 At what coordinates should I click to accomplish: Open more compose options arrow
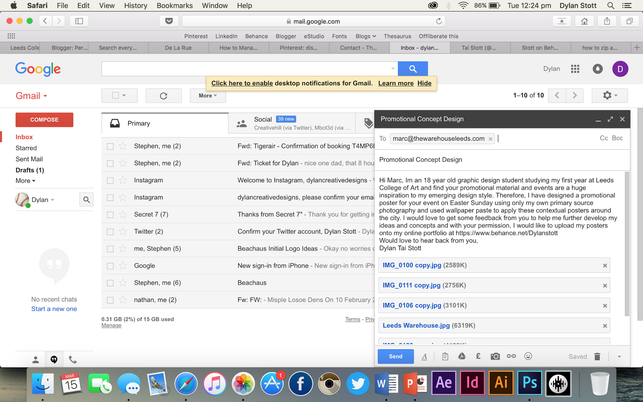coord(619,357)
